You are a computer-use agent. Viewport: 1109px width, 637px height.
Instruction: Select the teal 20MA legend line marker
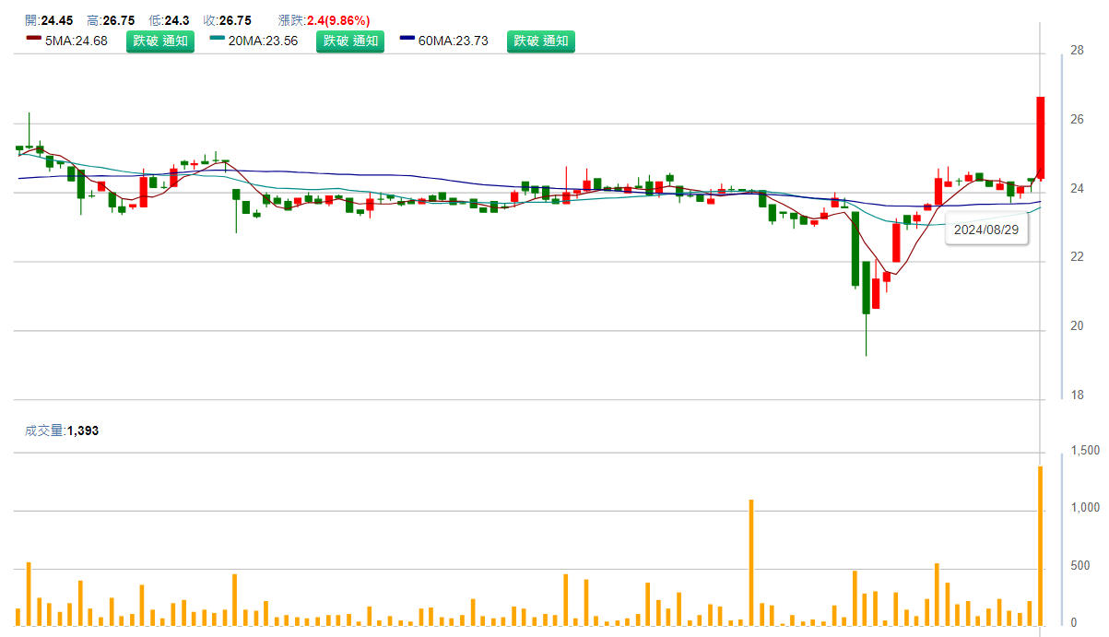coord(218,38)
